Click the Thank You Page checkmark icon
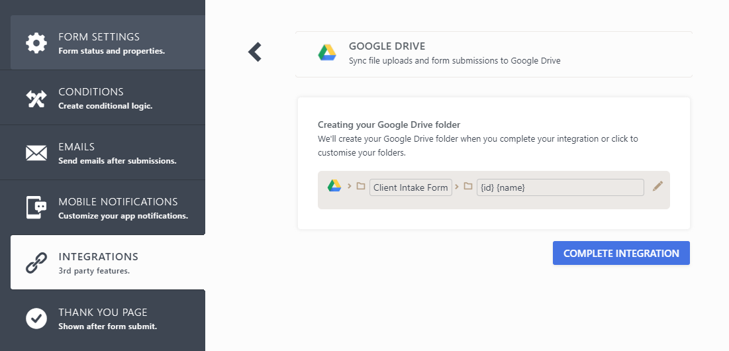This screenshot has width=729, height=351. pyautogui.click(x=36, y=318)
